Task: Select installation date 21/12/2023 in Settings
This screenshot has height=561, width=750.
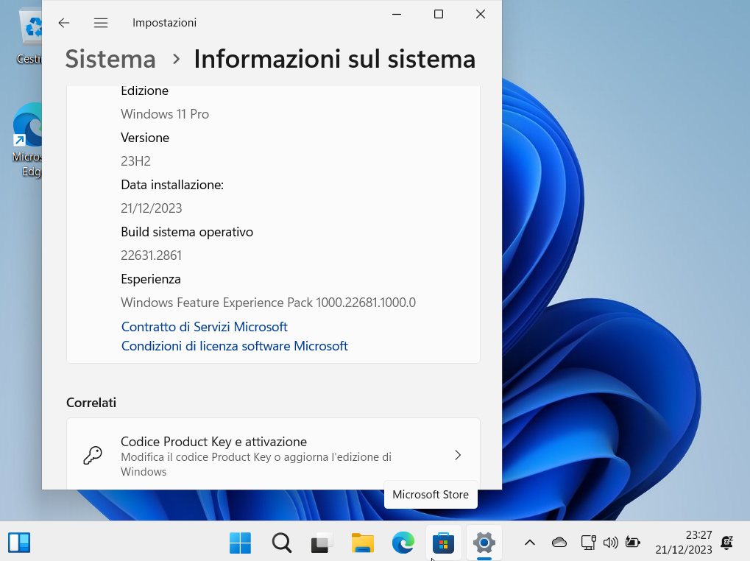Action: [x=151, y=208]
